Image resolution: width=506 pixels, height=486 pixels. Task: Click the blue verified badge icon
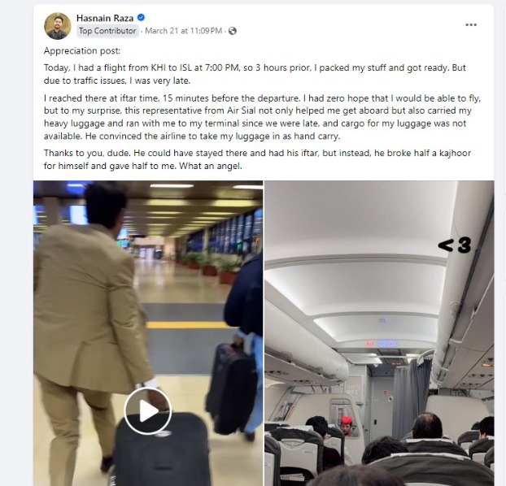[141, 17]
